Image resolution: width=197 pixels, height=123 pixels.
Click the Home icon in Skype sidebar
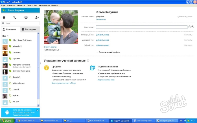(x=4, y=17)
